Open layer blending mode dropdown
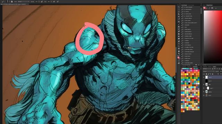 [x=208, y=71]
